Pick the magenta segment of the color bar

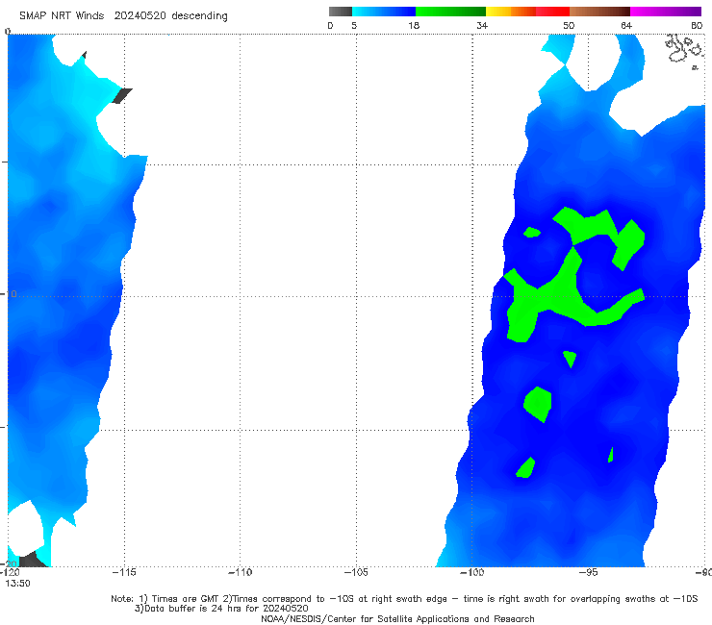coord(666,12)
